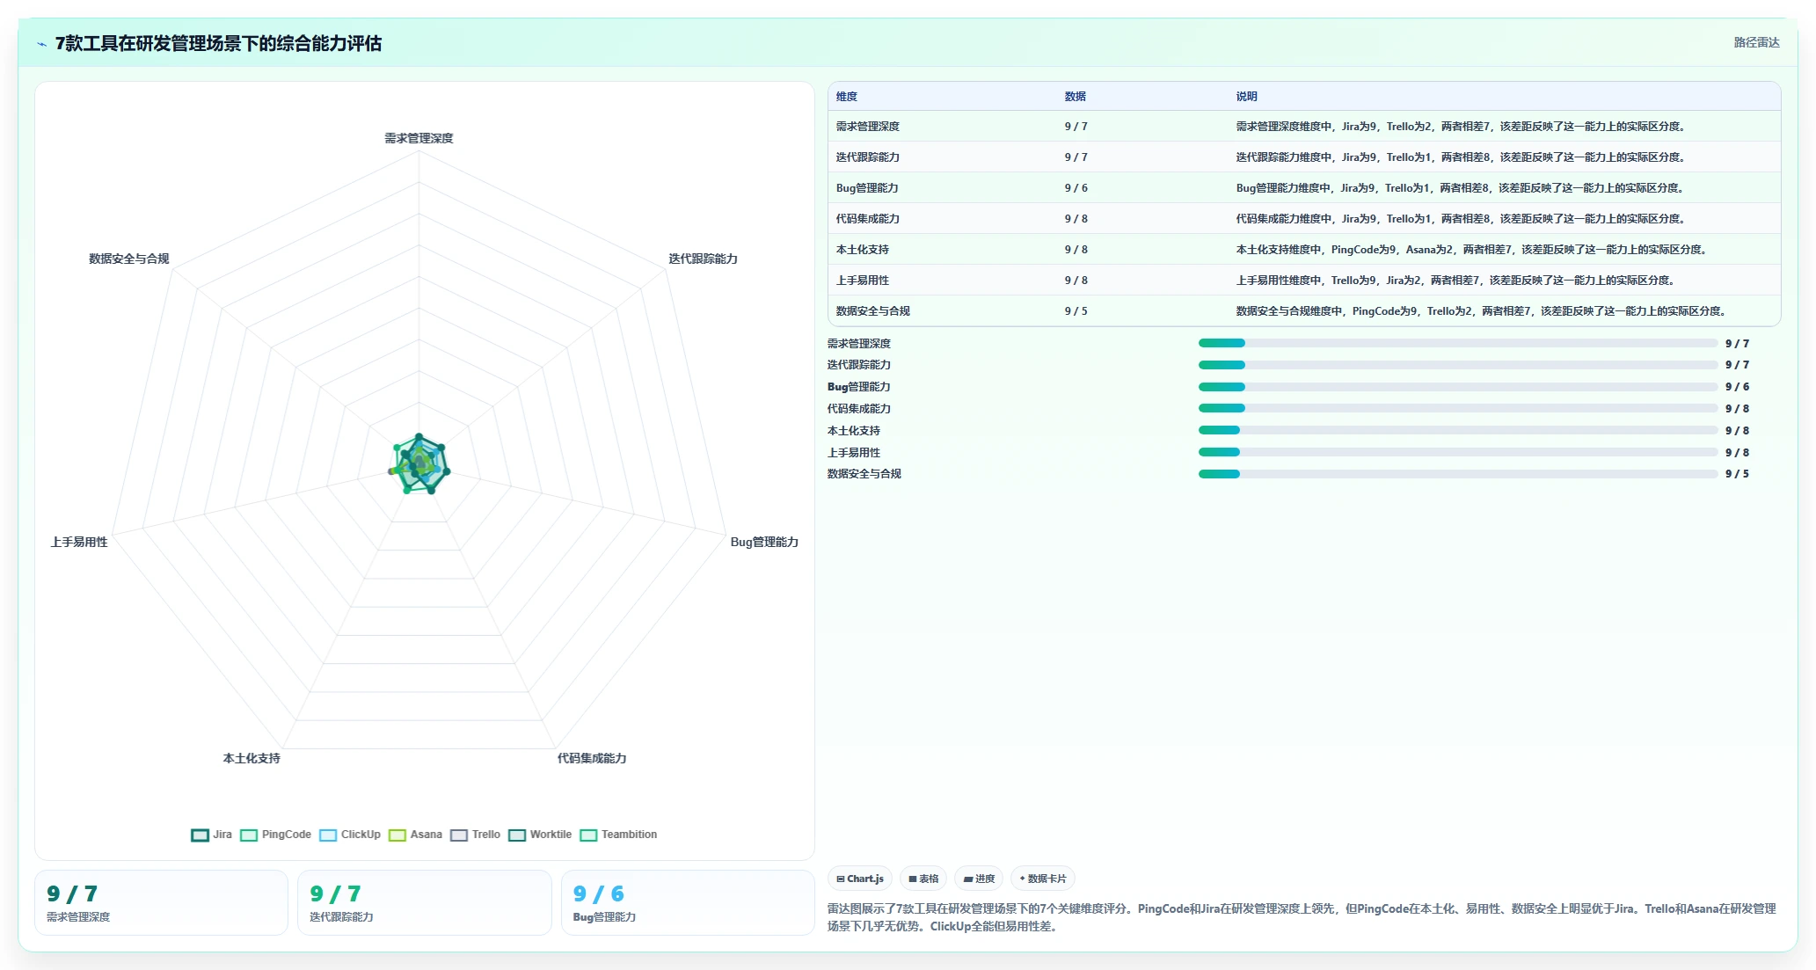Click the page title 7款工具在研发管理场景下的综合能力评估

(218, 43)
